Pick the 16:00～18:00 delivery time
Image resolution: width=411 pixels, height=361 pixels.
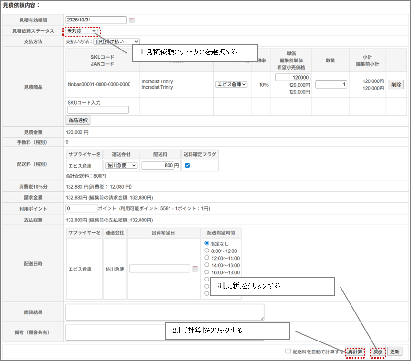coord(207,272)
